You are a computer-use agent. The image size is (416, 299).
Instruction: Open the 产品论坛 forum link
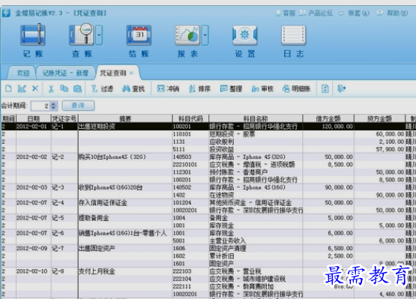tap(316, 13)
